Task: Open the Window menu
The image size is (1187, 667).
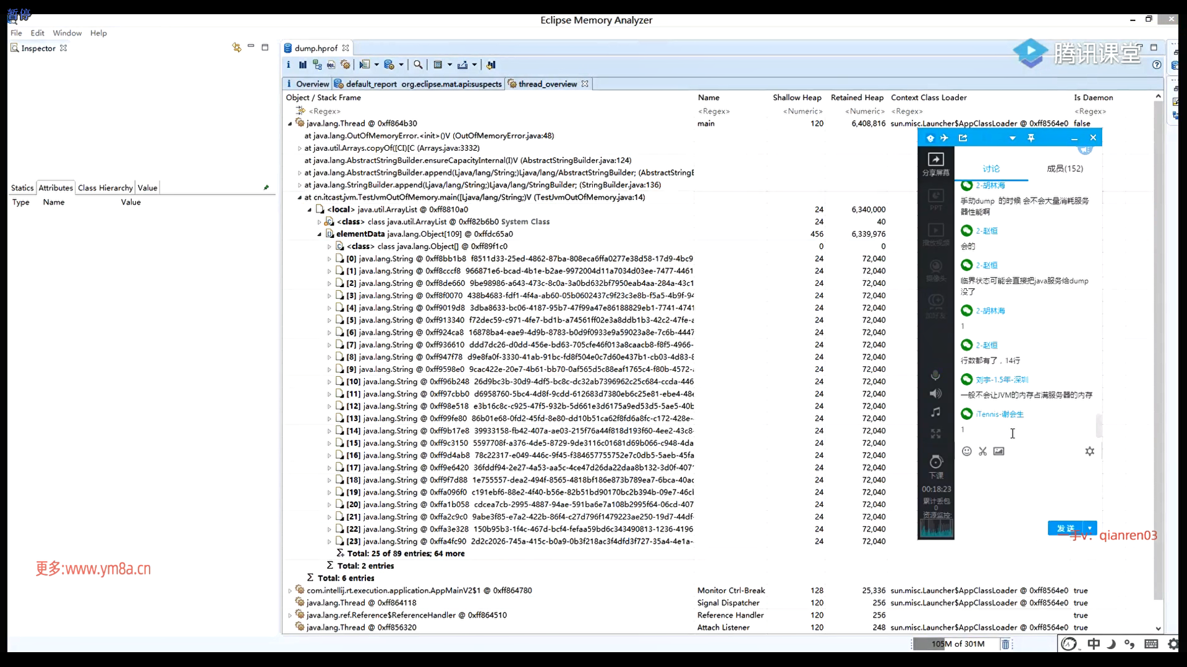Action: click(67, 33)
